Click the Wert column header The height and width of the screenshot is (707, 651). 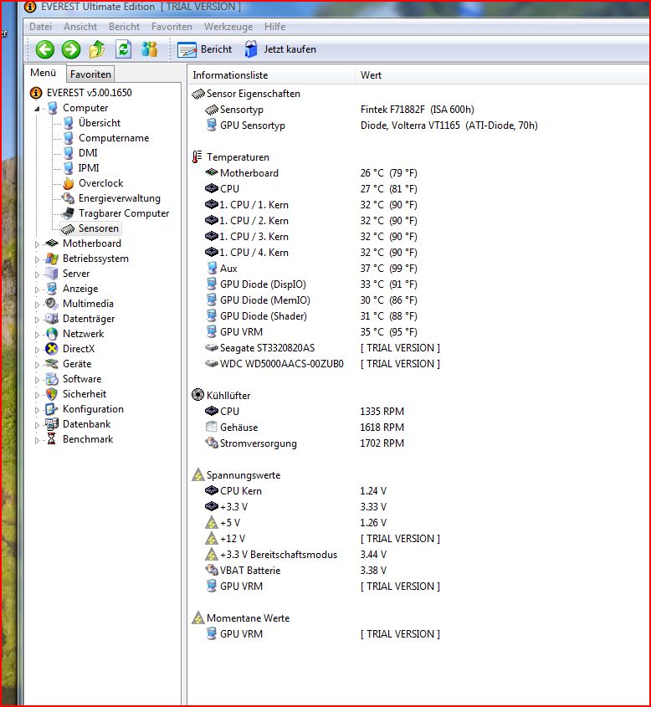503,75
